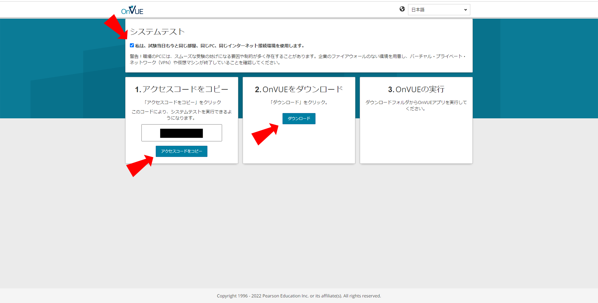Click the システムテスト heading

tap(157, 32)
